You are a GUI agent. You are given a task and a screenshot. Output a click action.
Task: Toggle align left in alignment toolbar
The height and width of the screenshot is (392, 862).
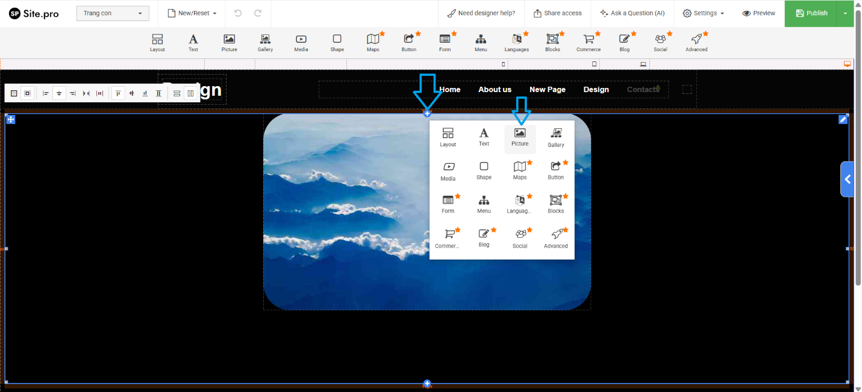pos(46,93)
